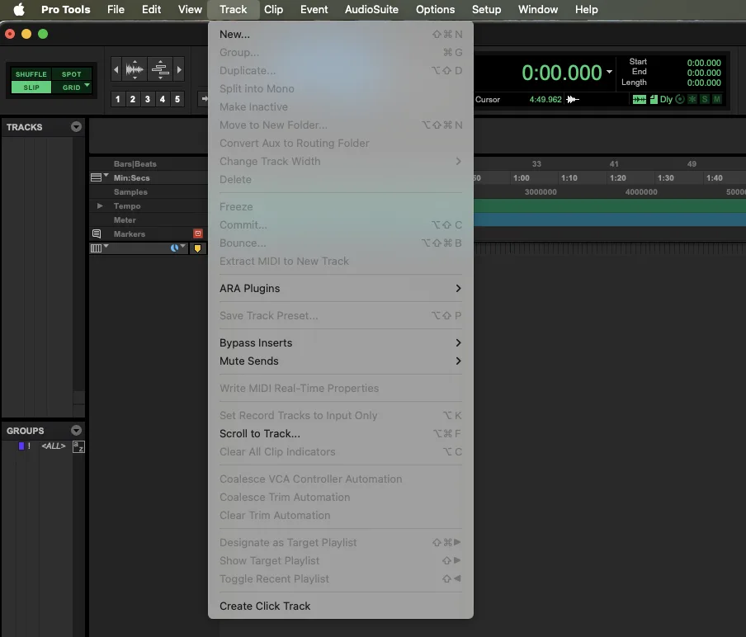The height and width of the screenshot is (637, 746).
Task: Open the main counter format dropdown
Action: pyautogui.click(x=609, y=72)
